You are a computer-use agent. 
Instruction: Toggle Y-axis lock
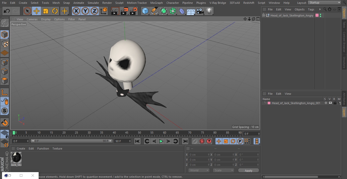click(x=85, y=11)
